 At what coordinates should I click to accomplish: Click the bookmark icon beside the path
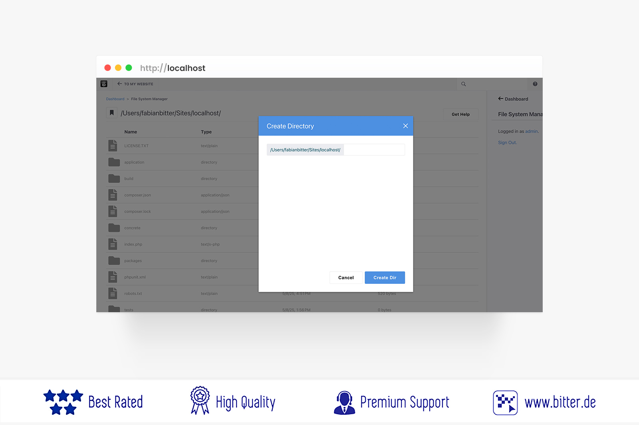(112, 113)
